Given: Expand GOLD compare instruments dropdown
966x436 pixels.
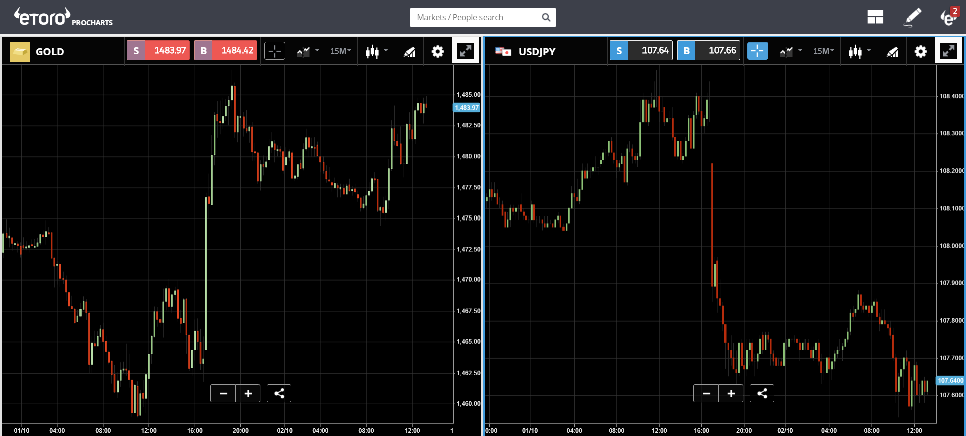Looking at the screenshot, I should point(308,51).
